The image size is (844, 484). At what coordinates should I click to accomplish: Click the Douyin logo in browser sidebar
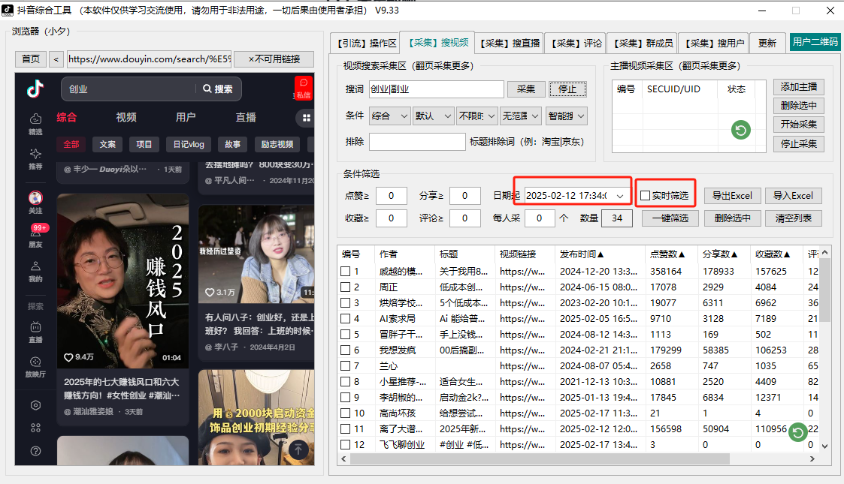[35, 89]
